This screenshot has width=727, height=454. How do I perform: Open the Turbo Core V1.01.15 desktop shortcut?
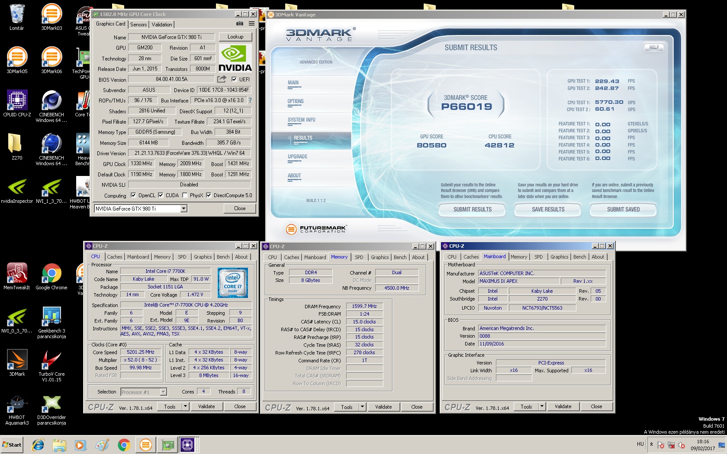pos(51,366)
